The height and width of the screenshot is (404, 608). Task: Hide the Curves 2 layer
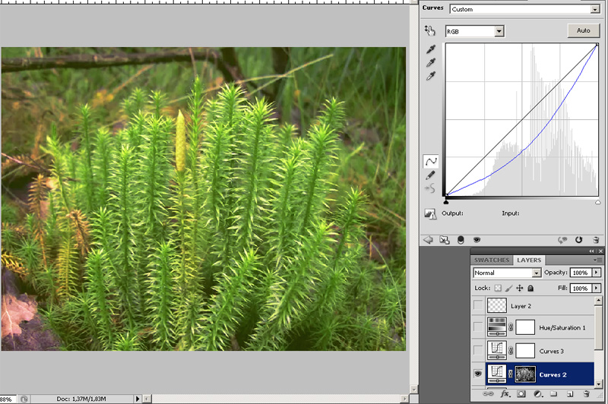477,374
